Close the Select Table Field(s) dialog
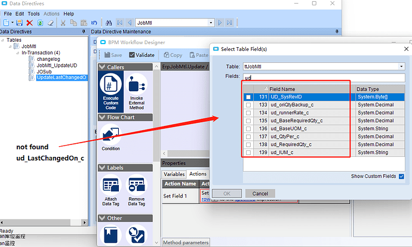Screen dimensions: 412x247 point(406,49)
